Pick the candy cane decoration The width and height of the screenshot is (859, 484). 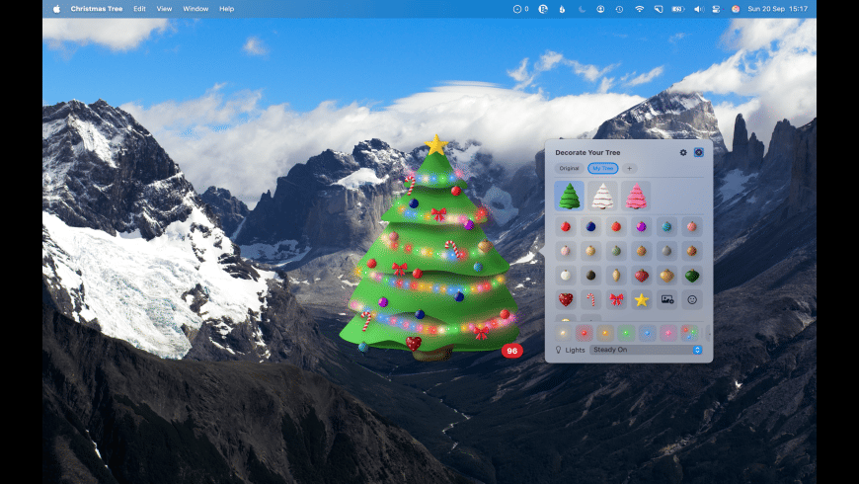pyautogui.click(x=590, y=300)
